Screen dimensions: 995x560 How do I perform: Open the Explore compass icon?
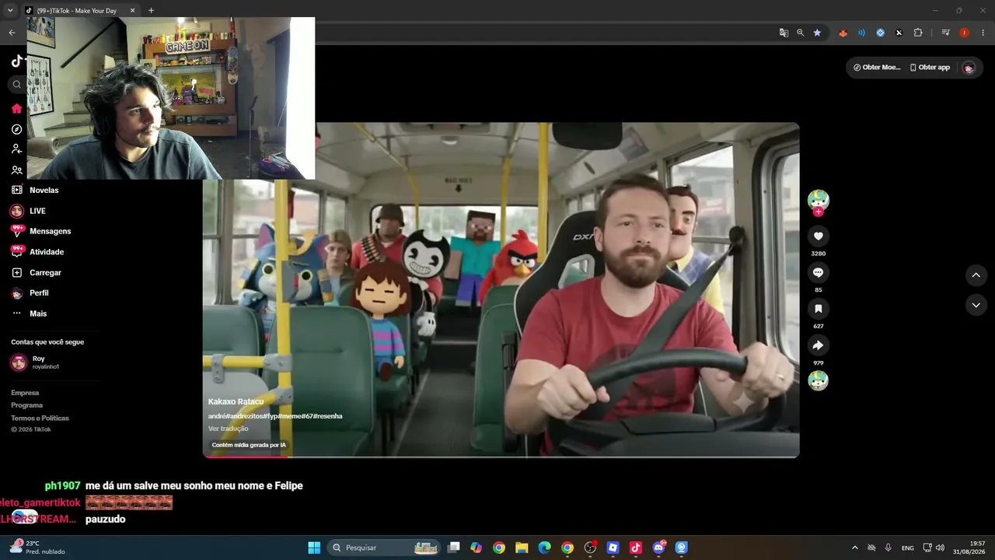coord(16,129)
